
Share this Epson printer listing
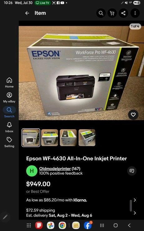tap(123, 13)
